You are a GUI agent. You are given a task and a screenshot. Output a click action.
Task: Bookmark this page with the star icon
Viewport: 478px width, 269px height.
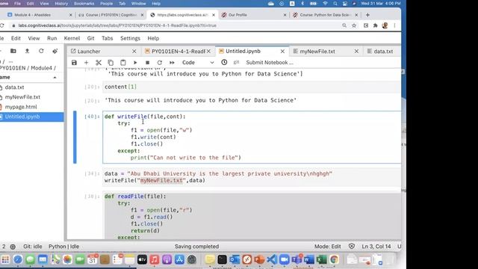354,25
